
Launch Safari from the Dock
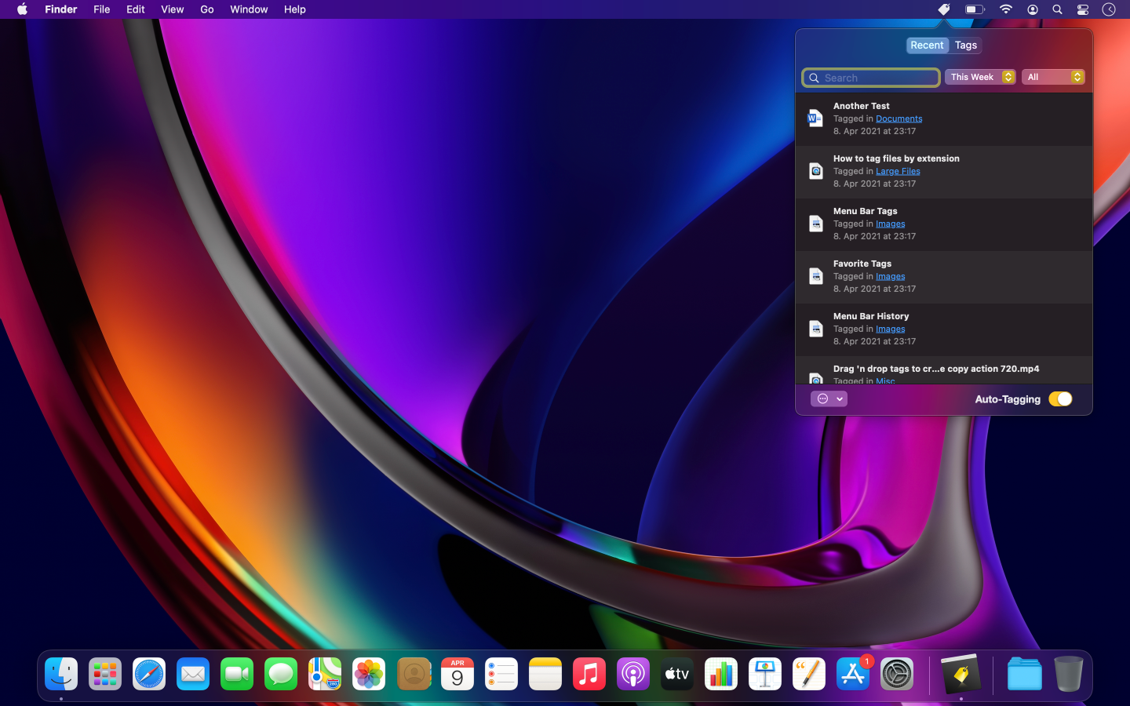tap(149, 674)
